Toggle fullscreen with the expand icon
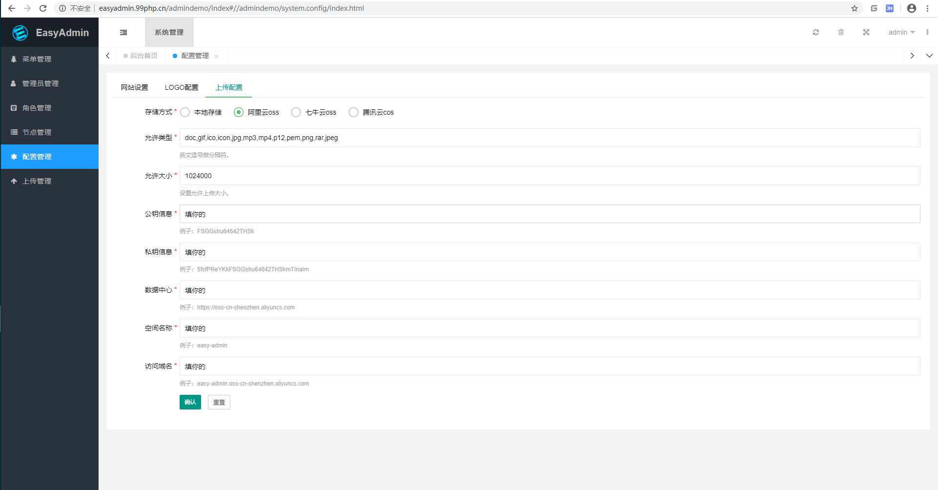This screenshot has width=938, height=490. pos(866,32)
